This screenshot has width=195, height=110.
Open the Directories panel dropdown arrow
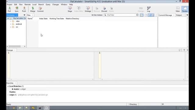coord(24,15)
